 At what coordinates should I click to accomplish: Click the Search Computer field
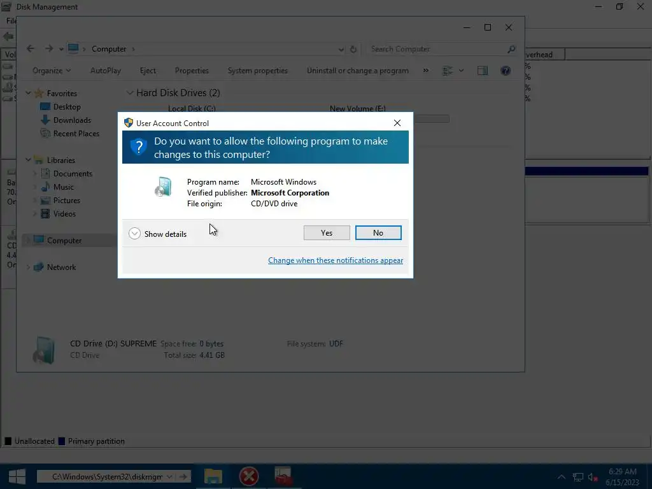coord(437,49)
